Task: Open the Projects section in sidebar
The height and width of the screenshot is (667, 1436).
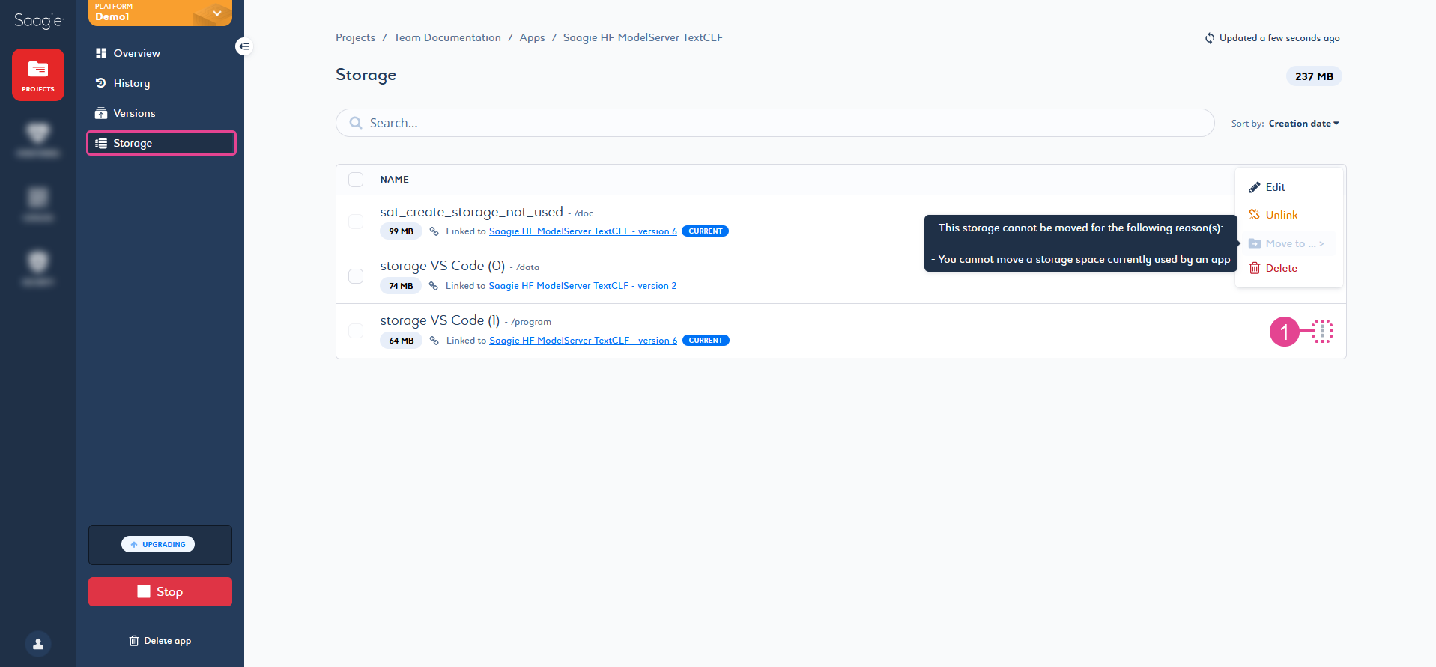Action: pyautogui.click(x=38, y=75)
